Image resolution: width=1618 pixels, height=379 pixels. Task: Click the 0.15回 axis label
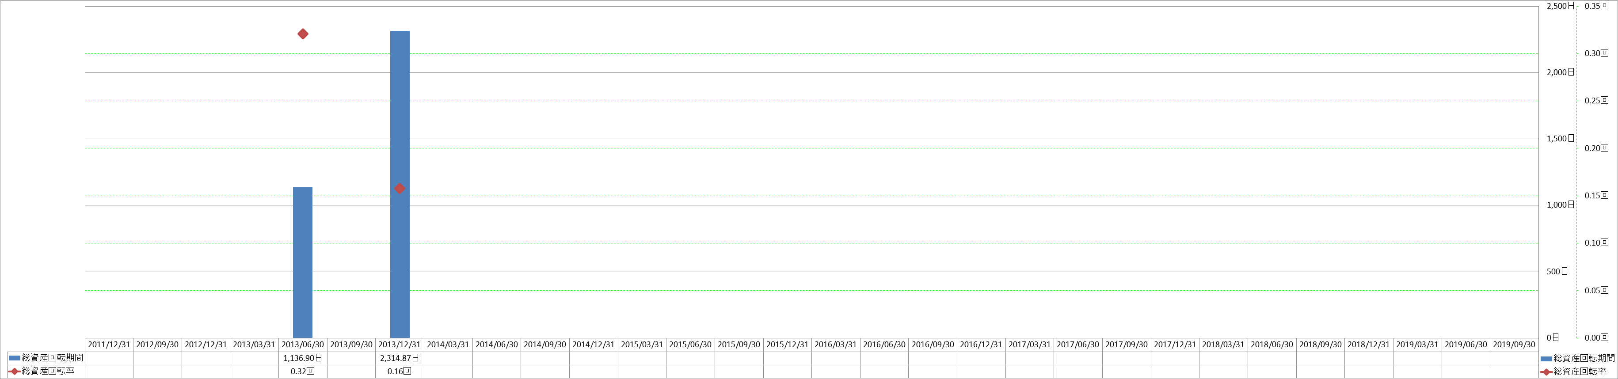1596,195
